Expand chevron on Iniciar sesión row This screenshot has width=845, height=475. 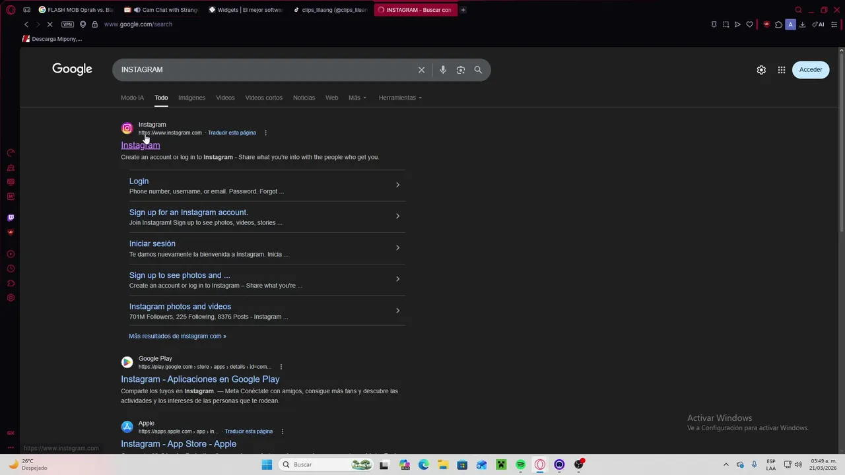(x=397, y=247)
